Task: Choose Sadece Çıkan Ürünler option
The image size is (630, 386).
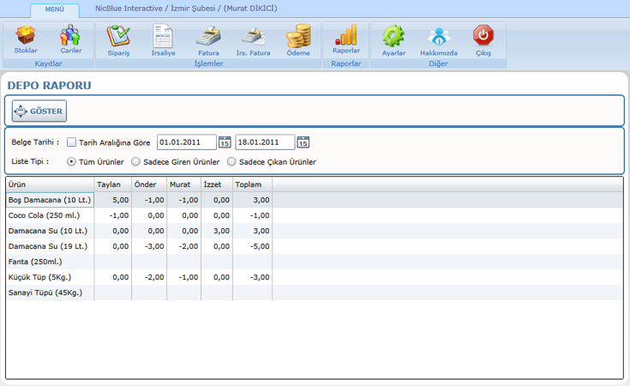Action: (x=231, y=161)
